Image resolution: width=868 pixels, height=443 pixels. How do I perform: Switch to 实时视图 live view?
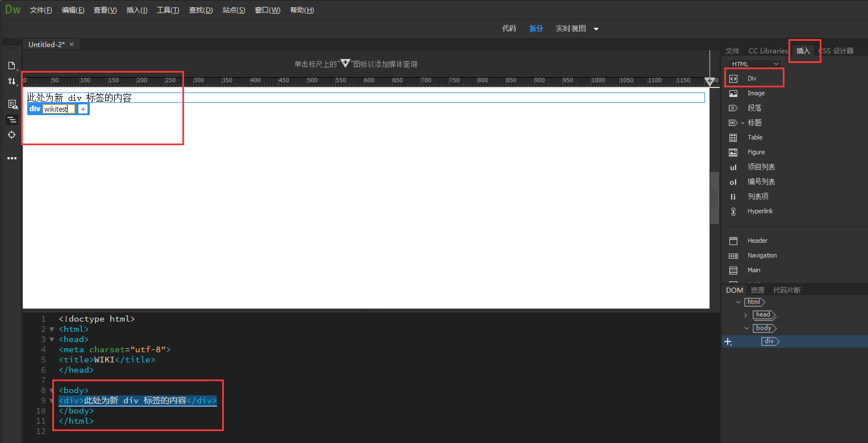(570, 28)
